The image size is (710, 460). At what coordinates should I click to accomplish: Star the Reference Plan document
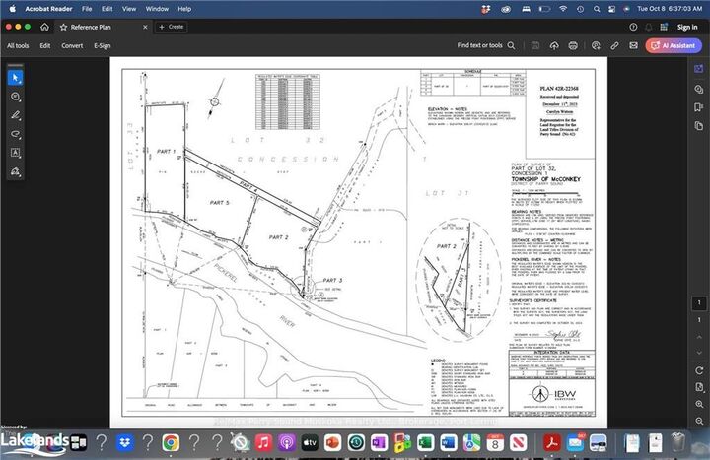point(64,27)
